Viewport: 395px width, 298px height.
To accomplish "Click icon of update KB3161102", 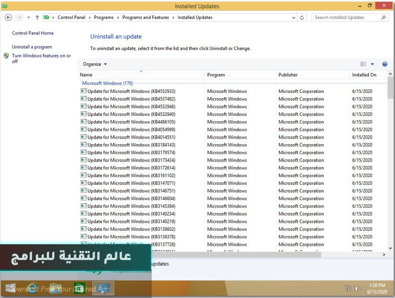I will click(83, 175).
